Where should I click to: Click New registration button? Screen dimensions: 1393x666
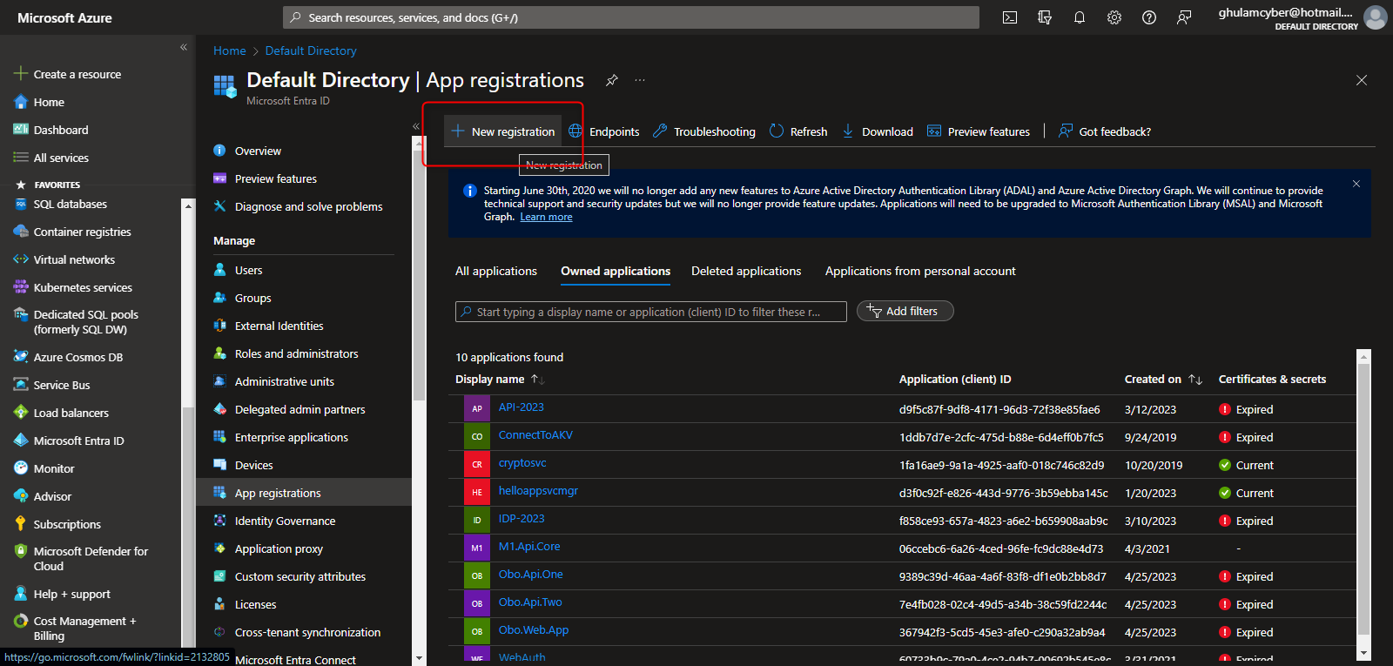(x=503, y=131)
